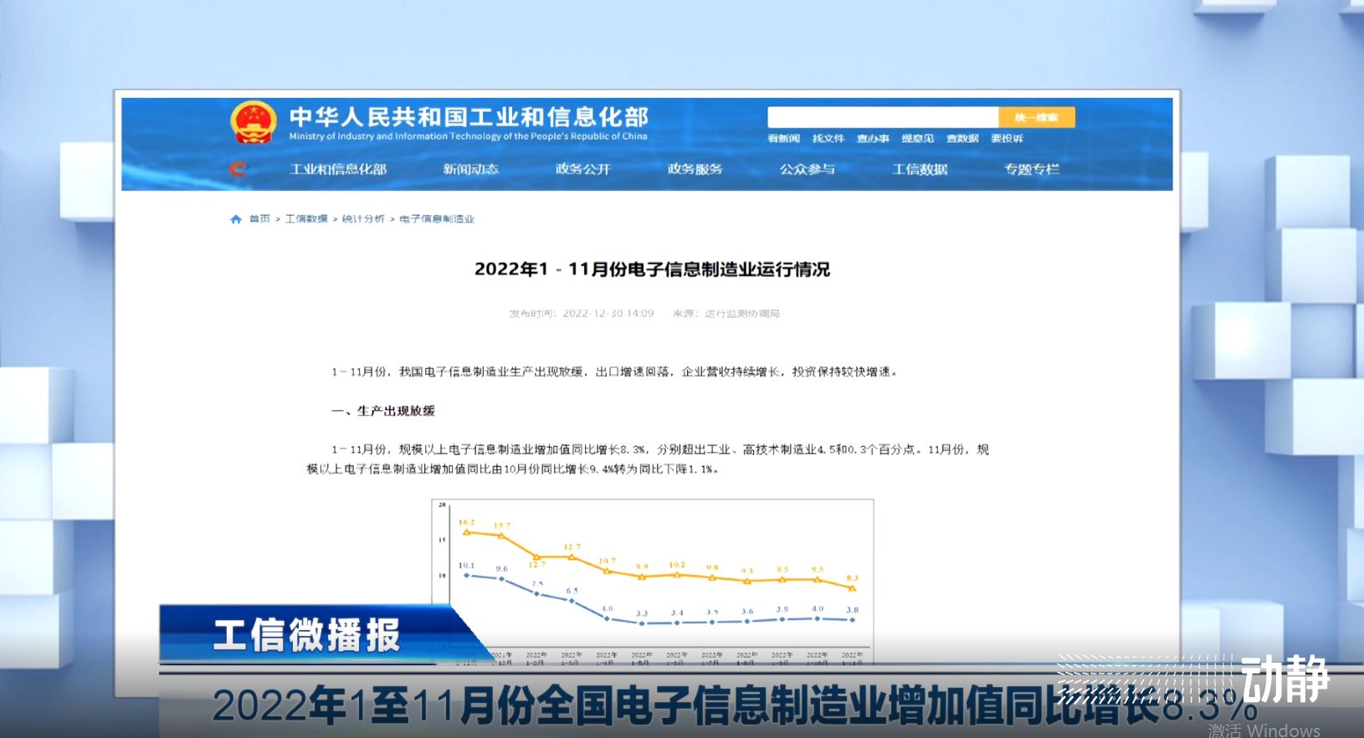Click the national emblem logo

[253, 122]
